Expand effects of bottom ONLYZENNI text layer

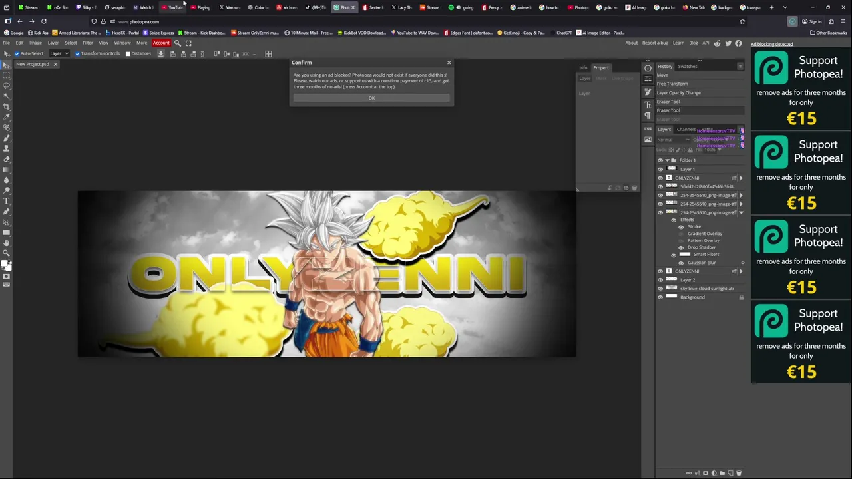pos(741,271)
